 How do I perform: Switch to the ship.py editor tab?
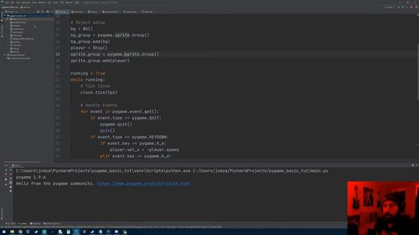point(92,12)
